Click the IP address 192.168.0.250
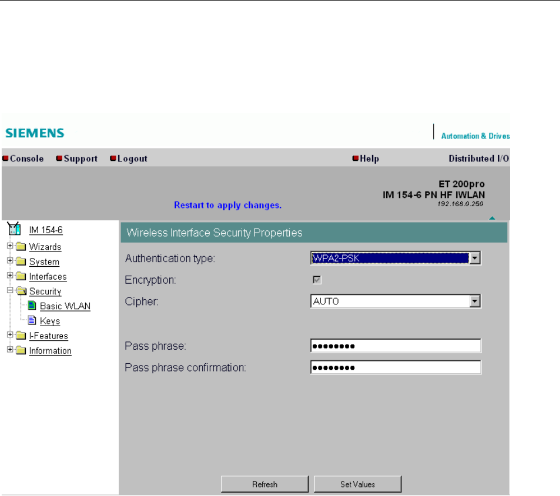This screenshot has height=496, width=560. pyautogui.click(x=460, y=204)
